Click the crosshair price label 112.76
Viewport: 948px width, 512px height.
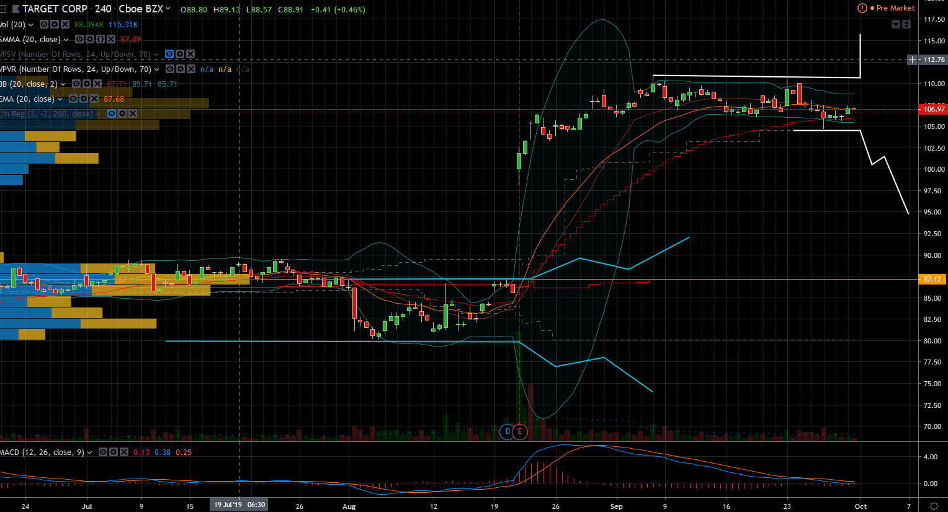pyautogui.click(x=933, y=60)
